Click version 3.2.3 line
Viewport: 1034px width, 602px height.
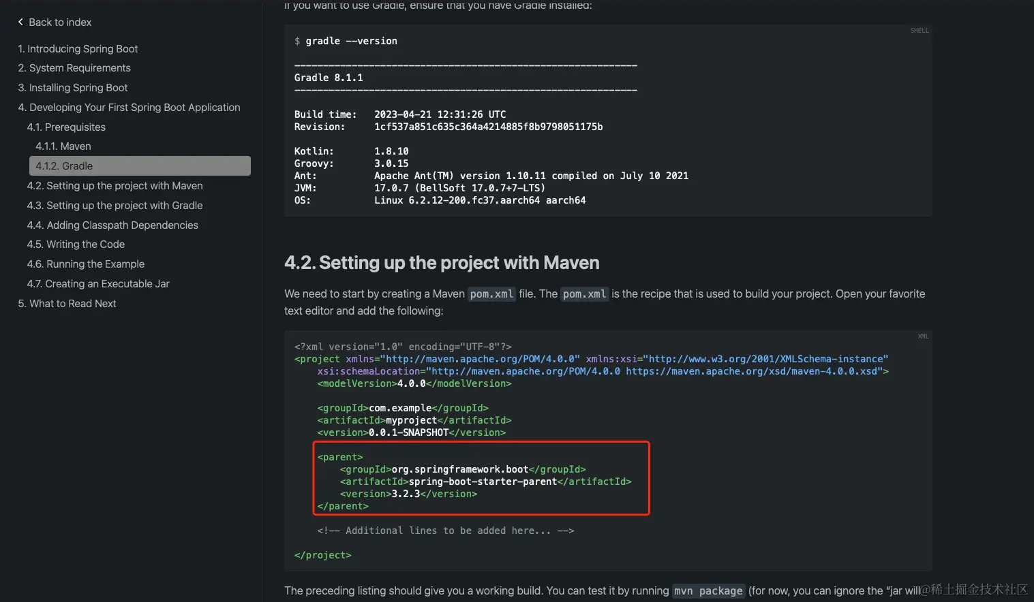tap(408, 494)
